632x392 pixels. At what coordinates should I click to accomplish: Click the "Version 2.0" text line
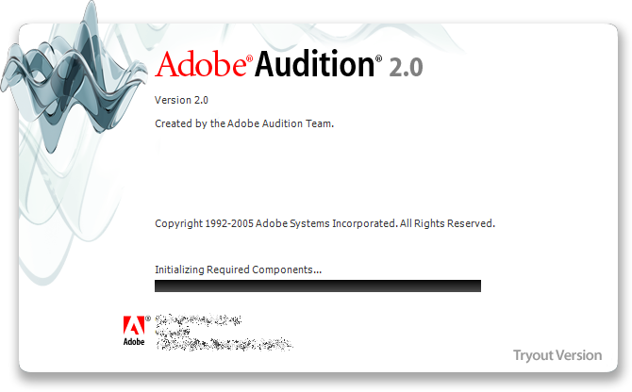point(181,100)
